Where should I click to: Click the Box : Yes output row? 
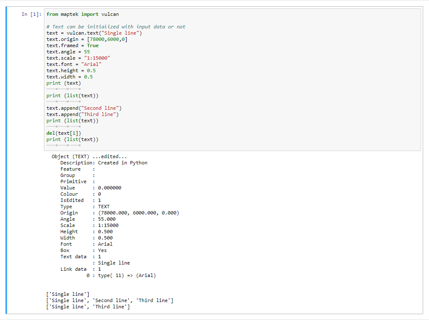[84, 251]
